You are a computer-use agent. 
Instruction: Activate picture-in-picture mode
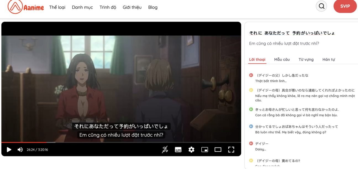coord(205,149)
